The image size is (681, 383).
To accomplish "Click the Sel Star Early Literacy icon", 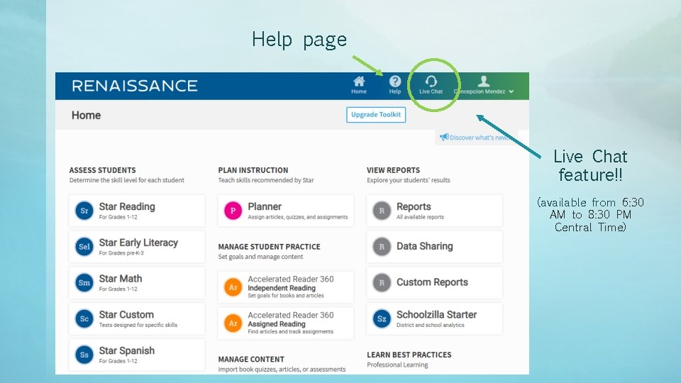I will pos(84,247).
